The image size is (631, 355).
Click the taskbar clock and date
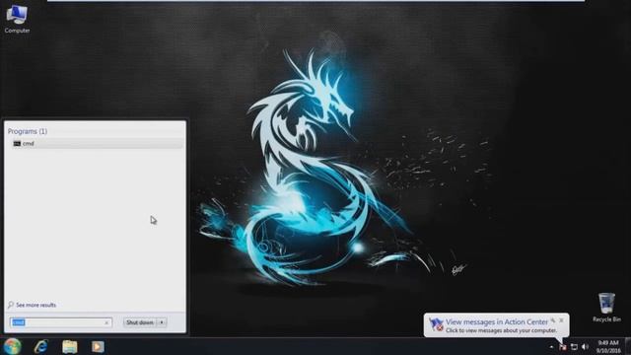tap(608, 346)
